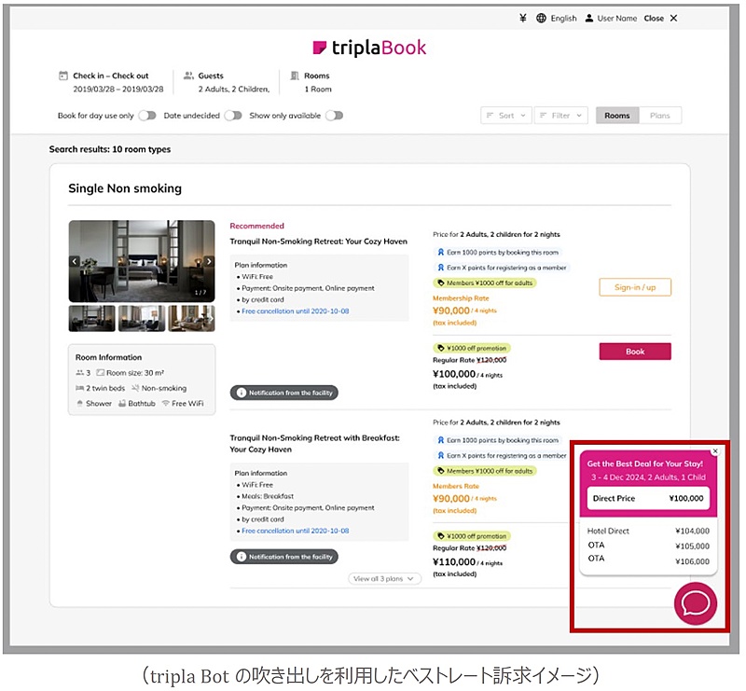Image resolution: width=746 pixels, height=691 pixels.
Task: Open first plan's Notification from the facility
Action: (x=284, y=393)
